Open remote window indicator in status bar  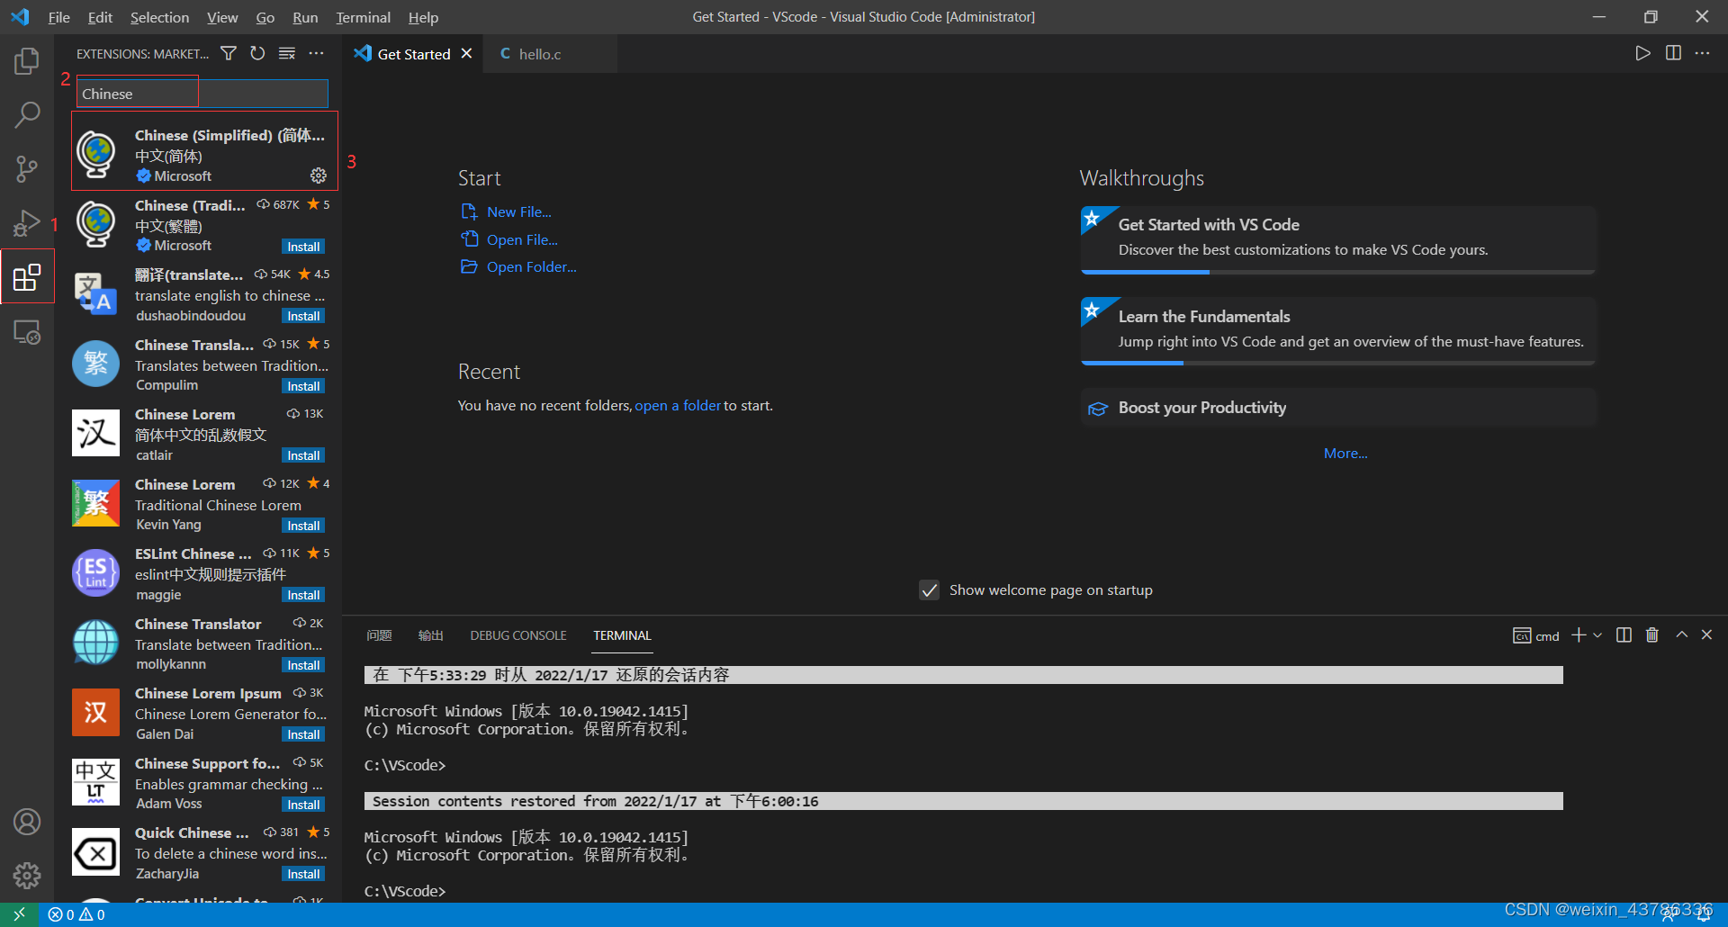(19, 914)
